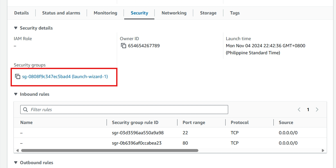Select the Storage tab
The width and height of the screenshot is (336, 168).
tap(208, 13)
